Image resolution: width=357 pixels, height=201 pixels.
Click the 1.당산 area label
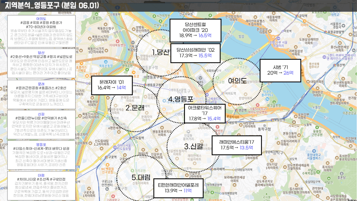161,52
